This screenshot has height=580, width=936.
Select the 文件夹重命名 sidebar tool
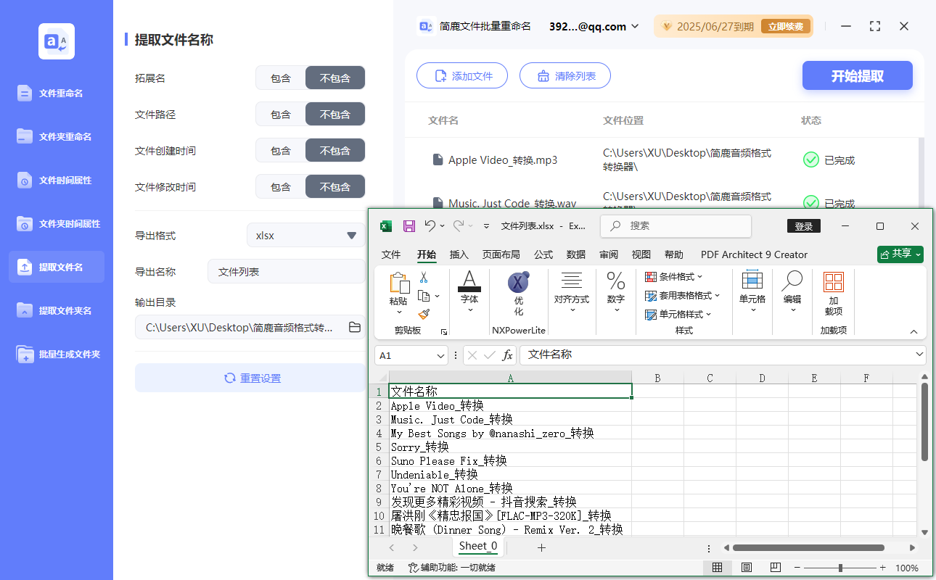(56, 136)
